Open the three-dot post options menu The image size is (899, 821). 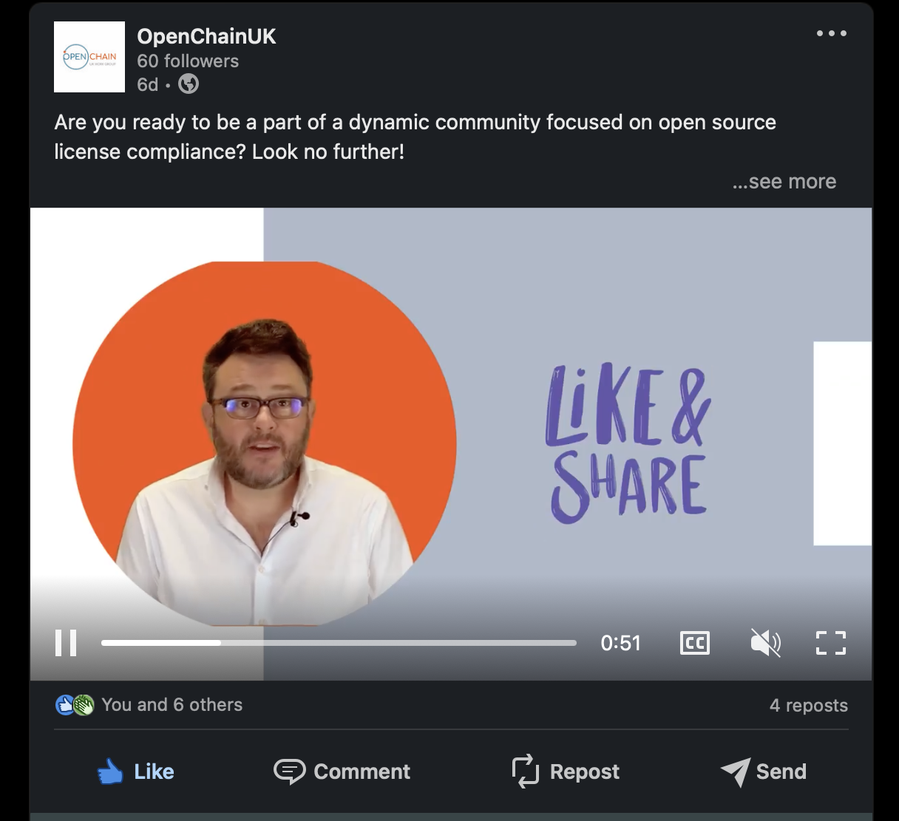coord(832,33)
